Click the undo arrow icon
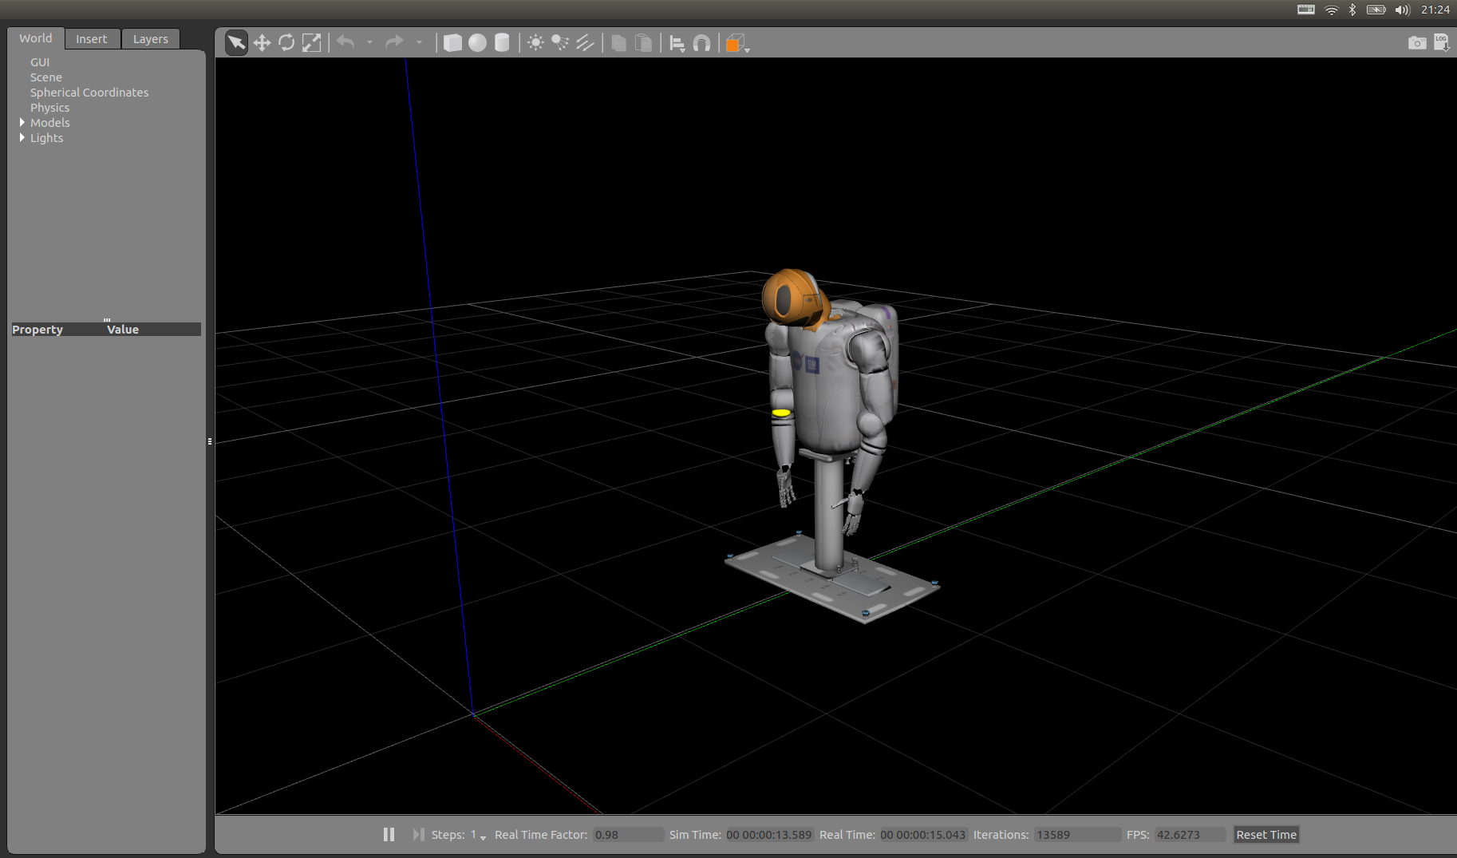 pyautogui.click(x=345, y=42)
